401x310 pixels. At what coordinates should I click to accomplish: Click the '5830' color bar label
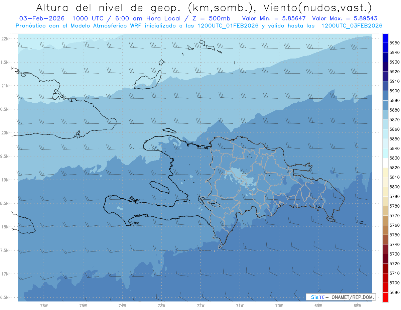(x=394, y=158)
